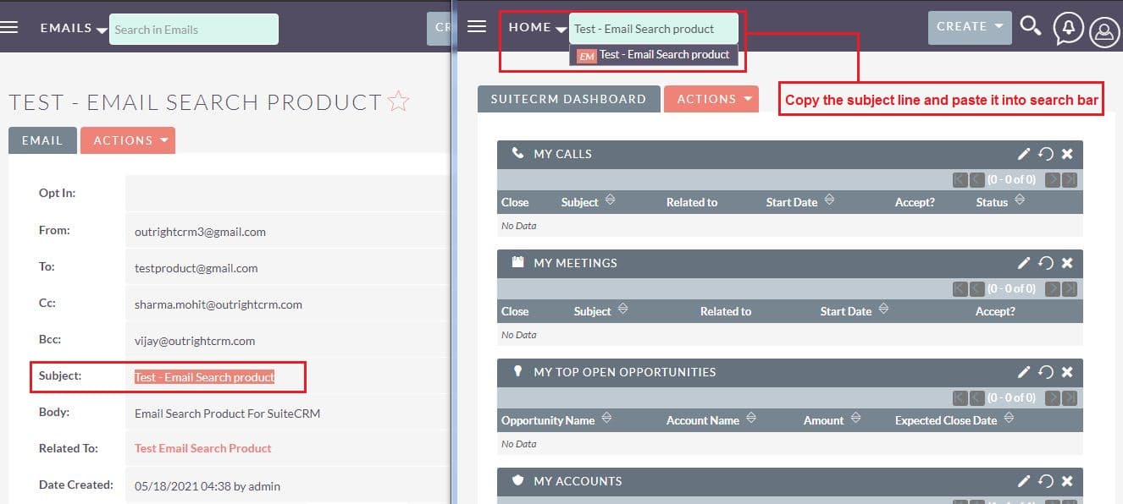Click the Search in Emails field
Viewport: 1123px width, 504px height.
coord(194,30)
